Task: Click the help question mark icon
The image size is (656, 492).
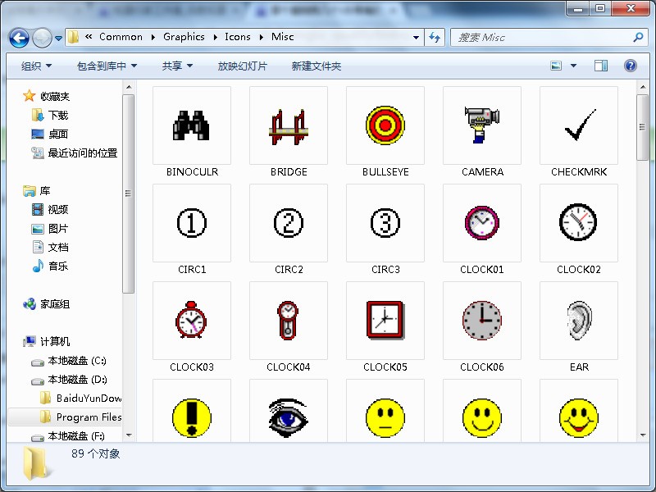Action: pyautogui.click(x=630, y=66)
